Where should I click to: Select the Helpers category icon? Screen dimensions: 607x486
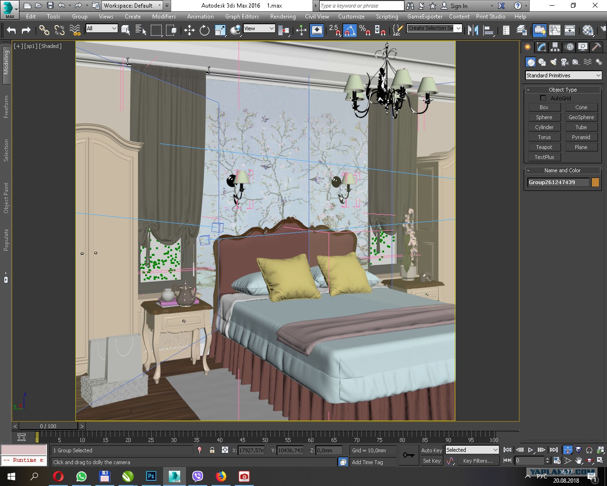tap(576, 62)
